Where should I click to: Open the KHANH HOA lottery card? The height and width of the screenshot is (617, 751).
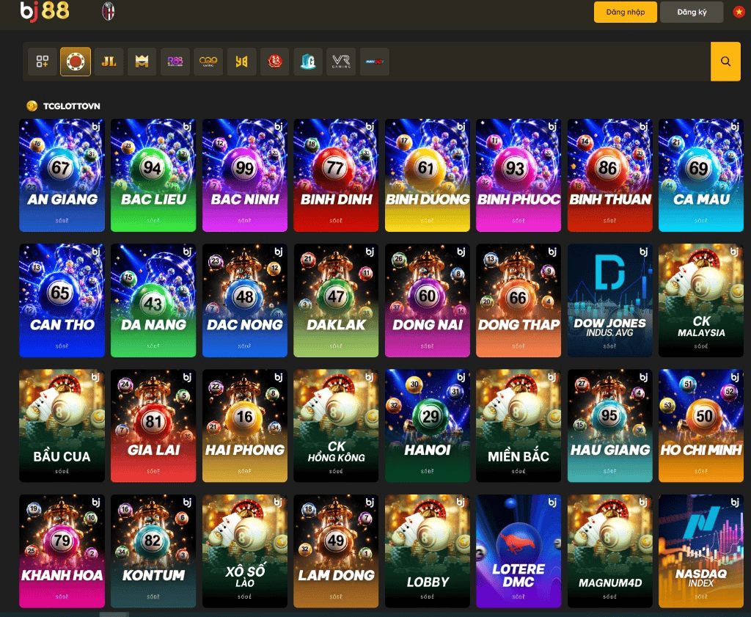click(x=62, y=552)
